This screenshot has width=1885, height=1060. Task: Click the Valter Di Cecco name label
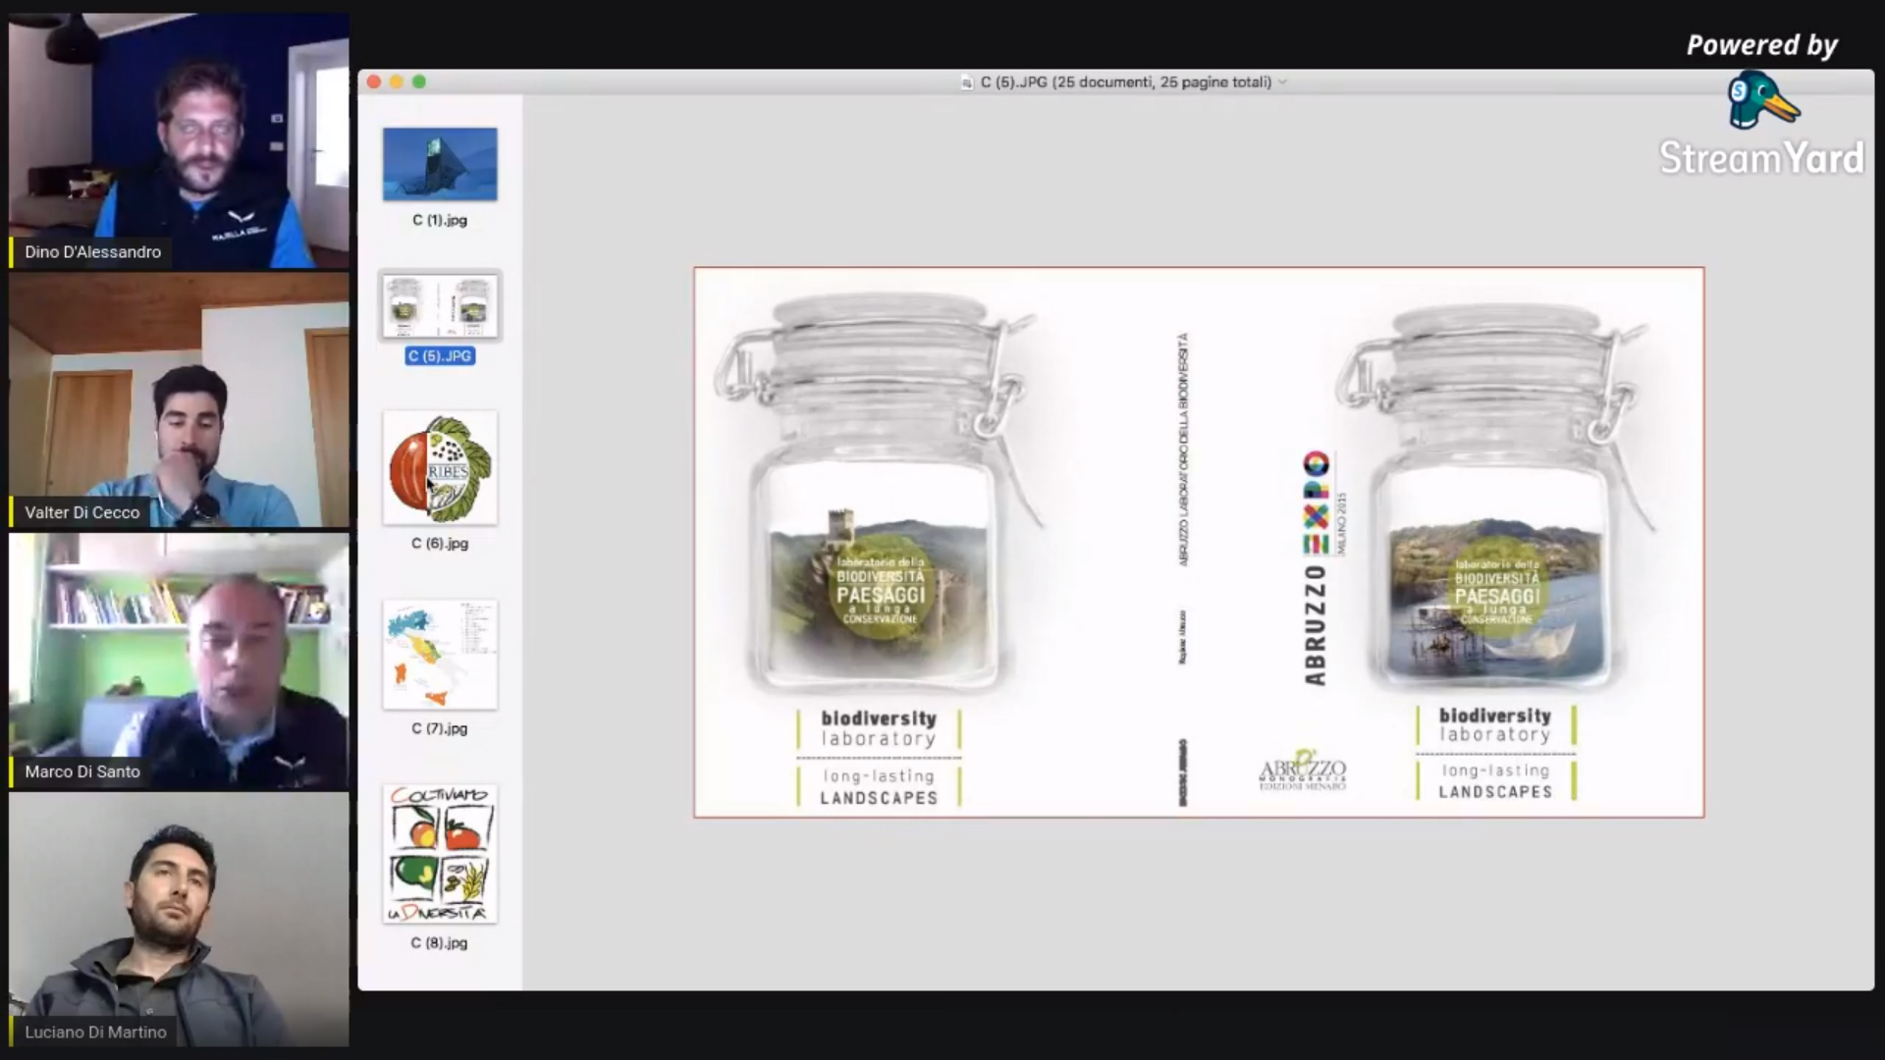81,512
